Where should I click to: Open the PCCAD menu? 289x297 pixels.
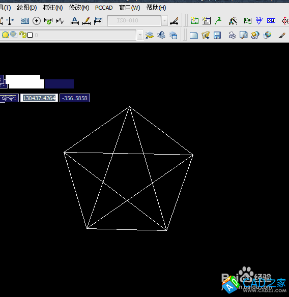click(x=104, y=8)
